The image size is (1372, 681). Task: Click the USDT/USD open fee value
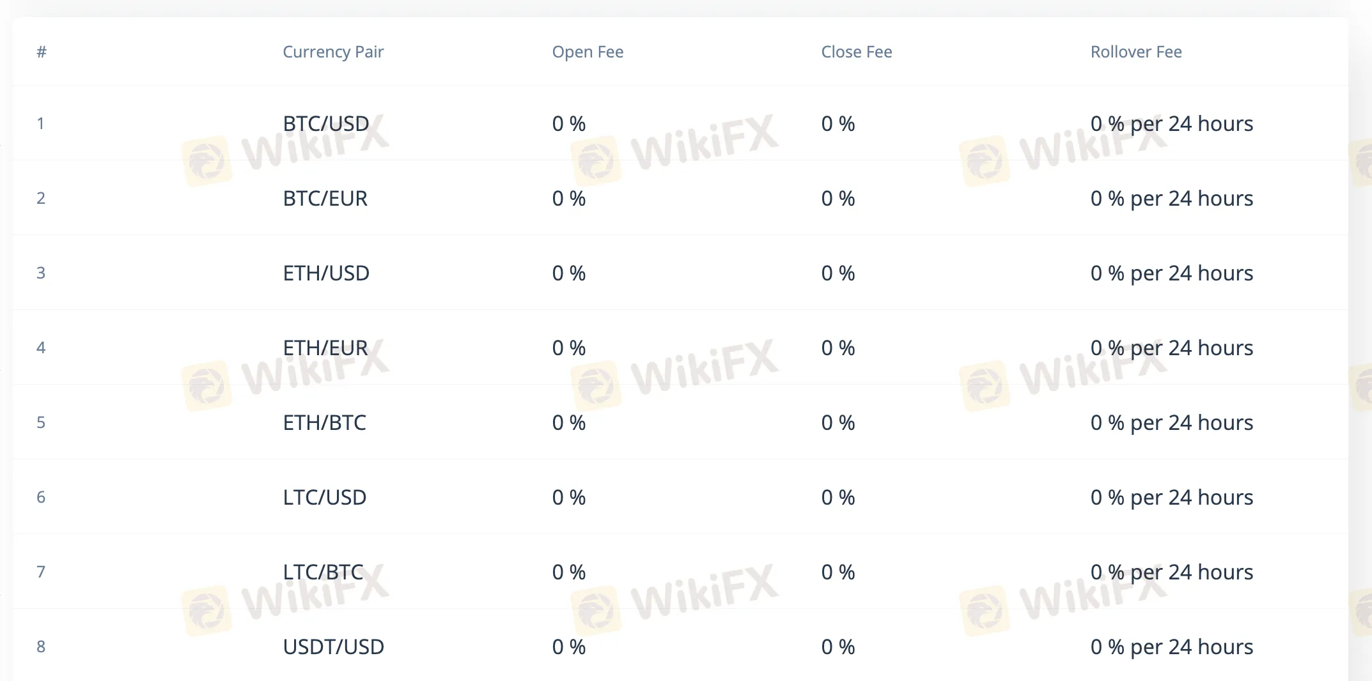point(569,647)
